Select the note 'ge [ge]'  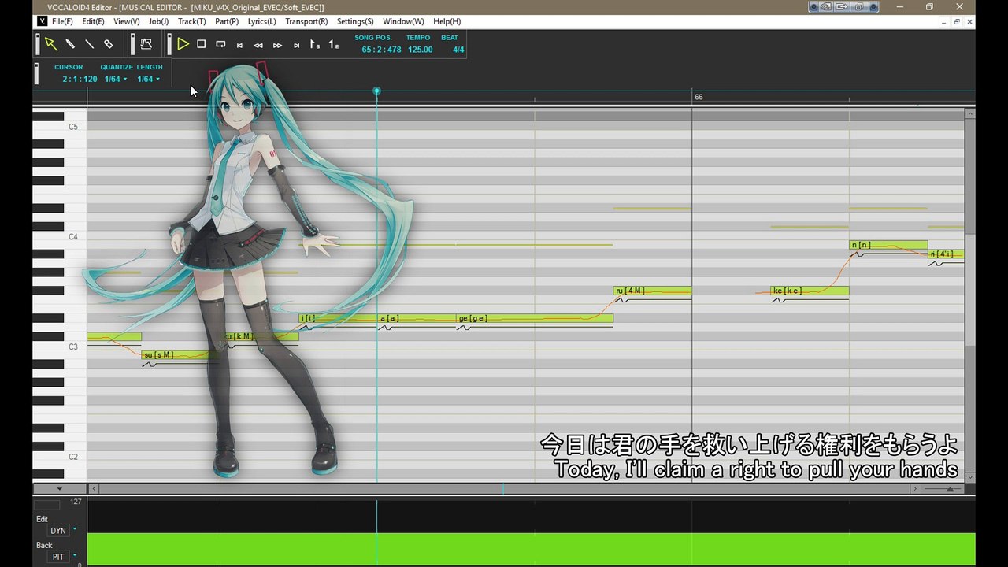point(535,318)
